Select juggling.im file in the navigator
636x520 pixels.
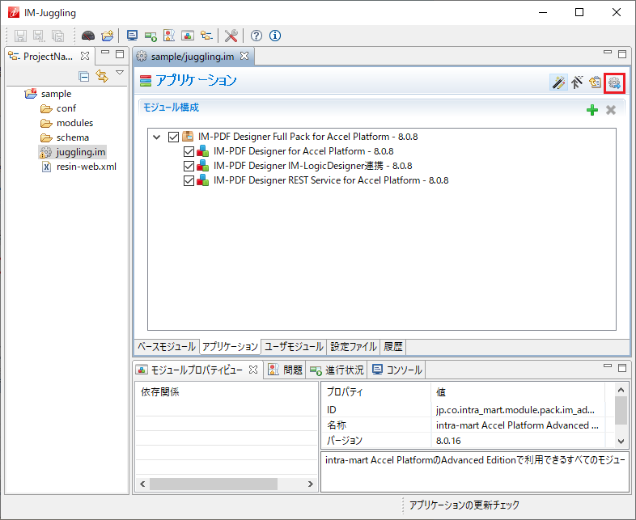pyautogui.click(x=81, y=152)
